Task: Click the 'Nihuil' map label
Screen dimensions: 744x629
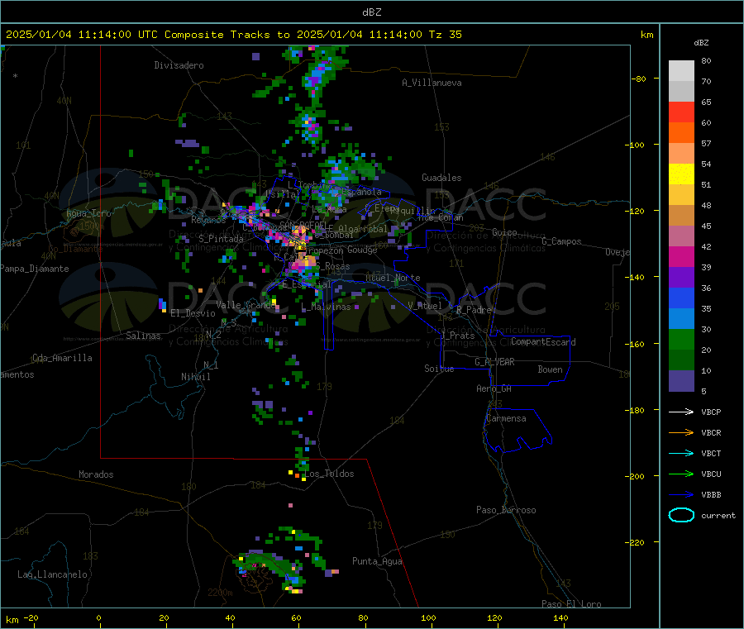Action: 196,377
